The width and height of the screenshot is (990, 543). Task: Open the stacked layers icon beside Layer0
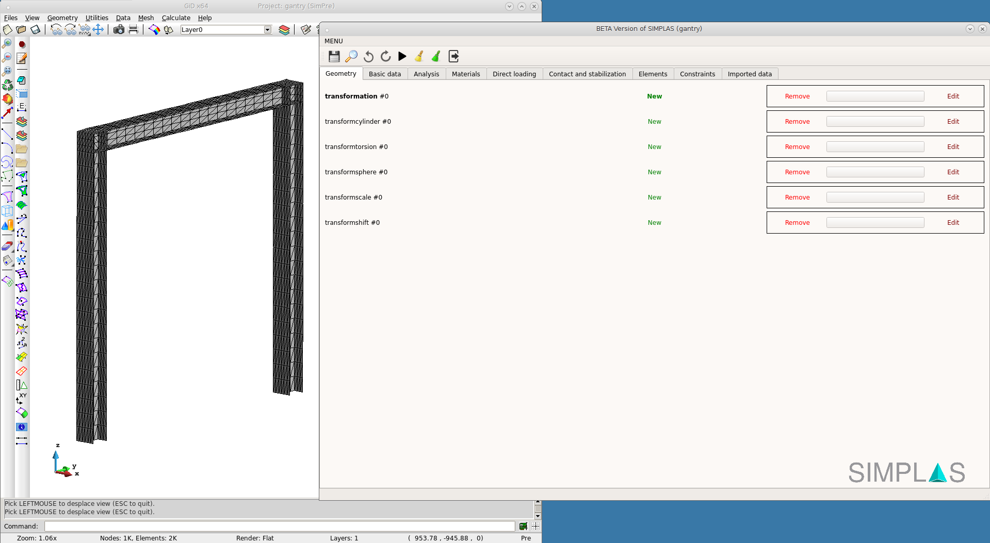(x=284, y=29)
